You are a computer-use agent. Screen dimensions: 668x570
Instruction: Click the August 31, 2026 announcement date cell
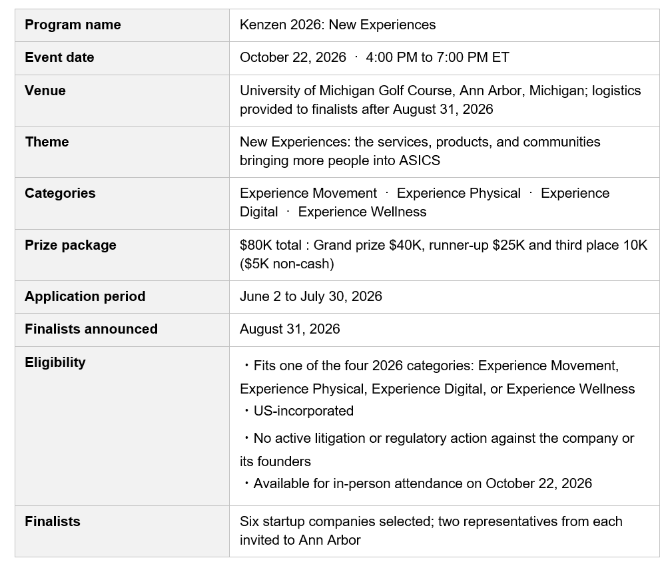click(444, 330)
